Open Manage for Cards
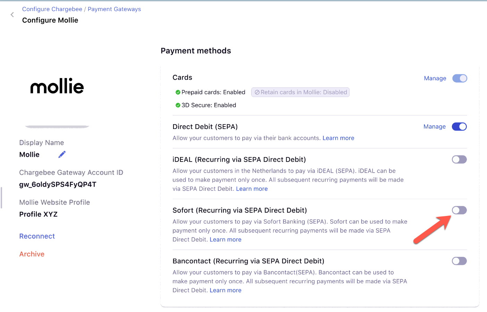487x312 pixels. click(435, 78)
